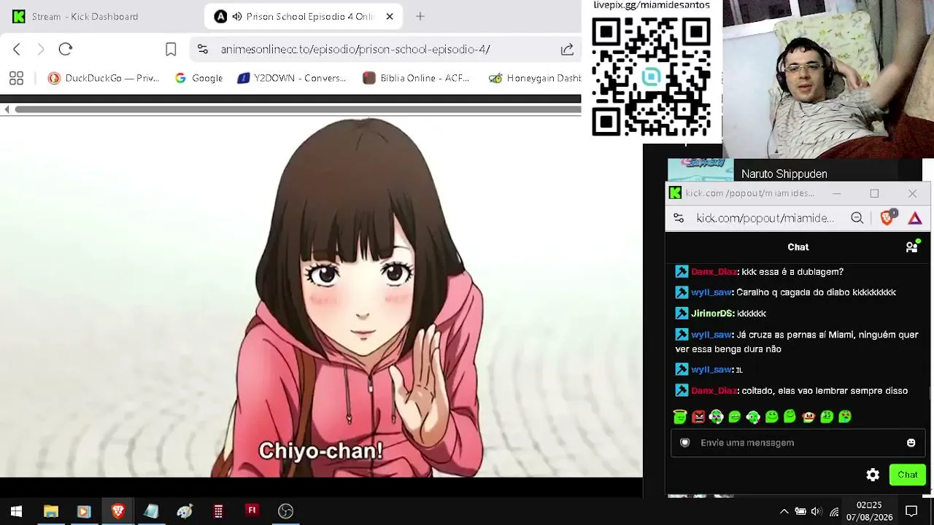Switch to Brave browser in the taskbar
This screenshot has width=934, height=525.
117,511
